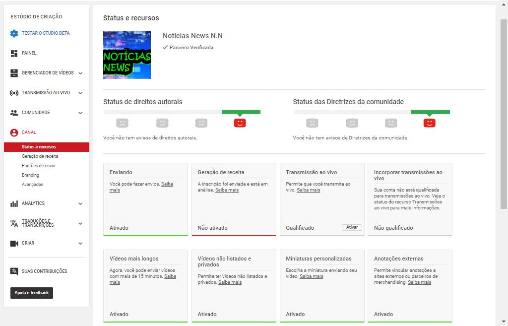This screenshot has width=508, height=326.
Task: Open Padrões de envio in the sidebar
Action: point(38,166)
